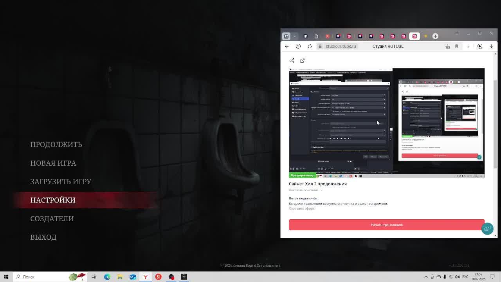Image resolution: width=501 pixels, height=282 pixels.
Task: Bookmark the current page
Action: tap(456, 46)
